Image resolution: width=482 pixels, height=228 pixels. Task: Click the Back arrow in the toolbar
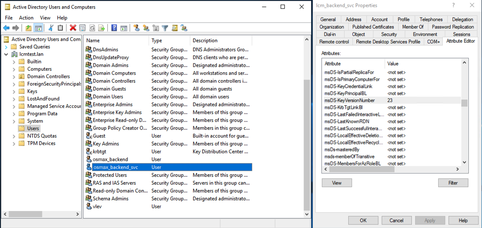(6, 28)
